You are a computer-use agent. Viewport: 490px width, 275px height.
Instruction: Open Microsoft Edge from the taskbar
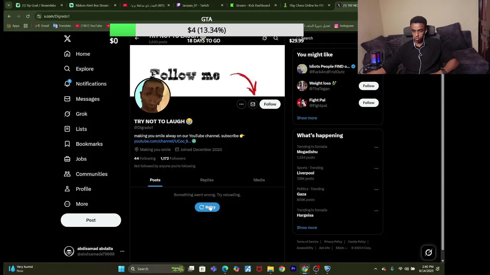pos(225,269)
